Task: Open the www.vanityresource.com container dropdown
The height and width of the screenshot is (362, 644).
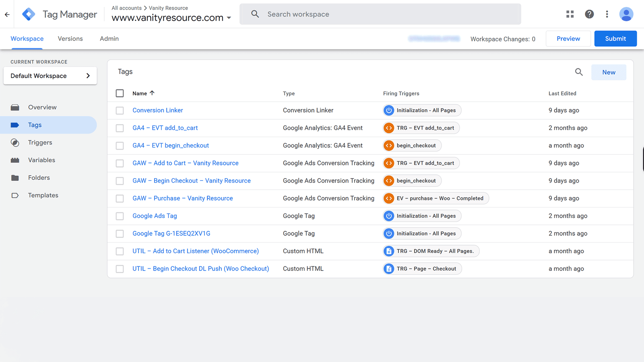Action: tap(171, 18)
